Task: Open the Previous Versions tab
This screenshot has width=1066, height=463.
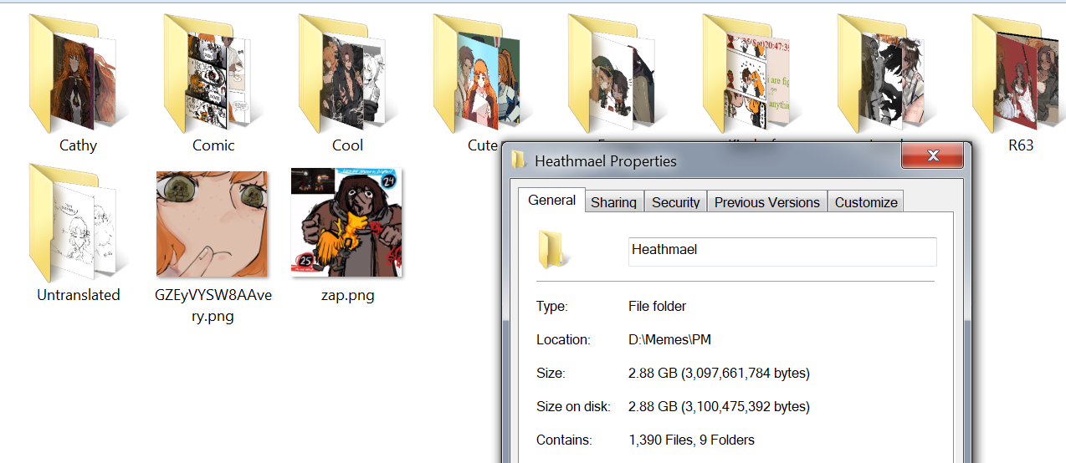Action: 767,202
